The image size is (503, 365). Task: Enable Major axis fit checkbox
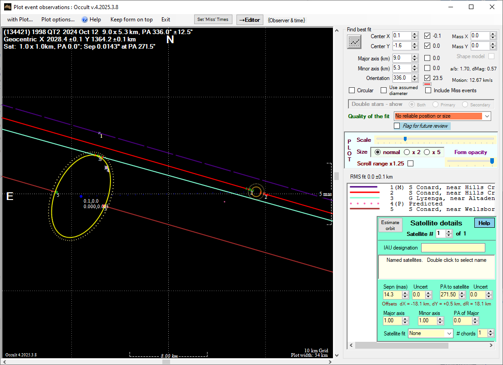click(x=427, y=58)
